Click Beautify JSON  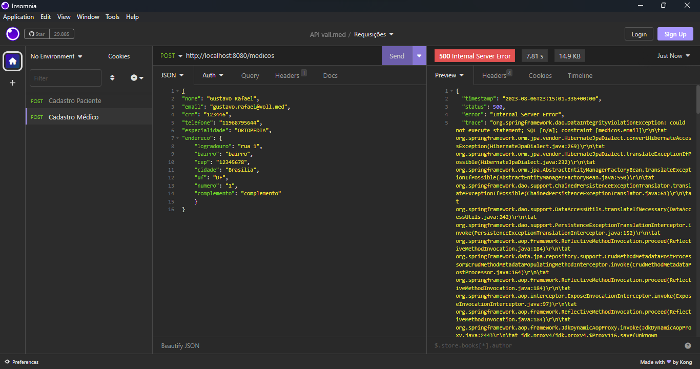[x=180, y=346]
